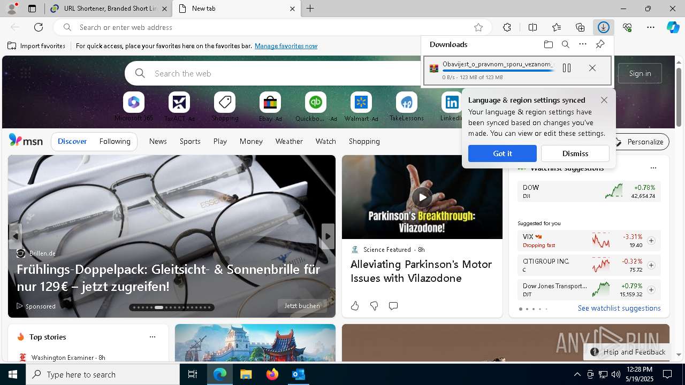The image size is (685, 385).
Task: Open Help and Feedback button
Action: 628,352
